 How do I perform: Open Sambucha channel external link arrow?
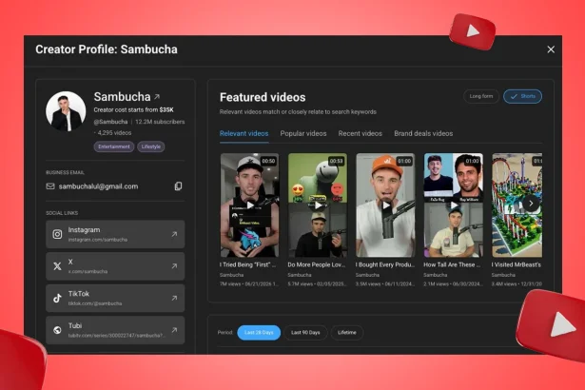tap(157, 97)
